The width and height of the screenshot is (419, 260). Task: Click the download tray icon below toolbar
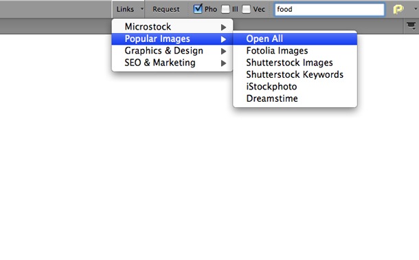[411, 26]
